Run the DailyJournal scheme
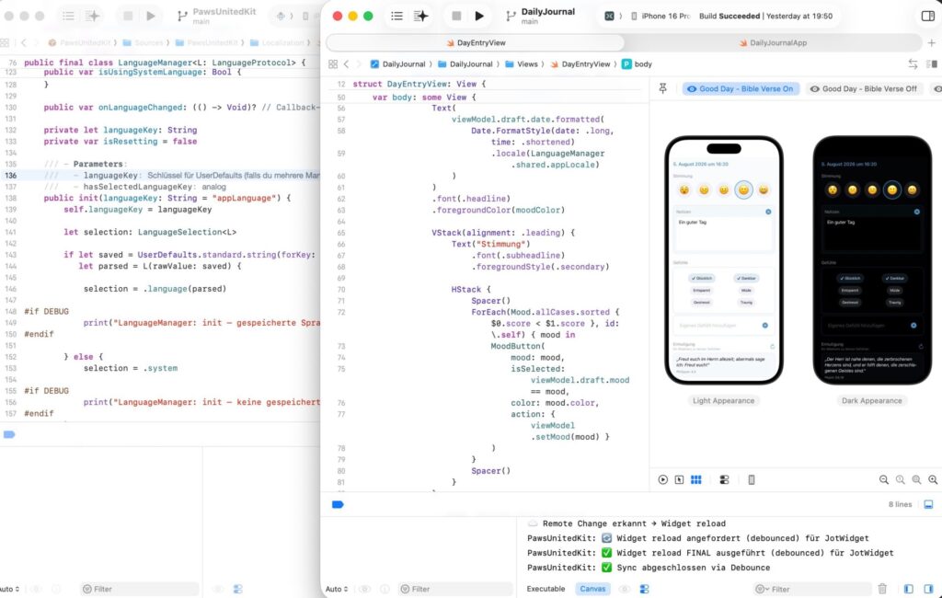This screenshot has height=598, width=942. [479, 17]
